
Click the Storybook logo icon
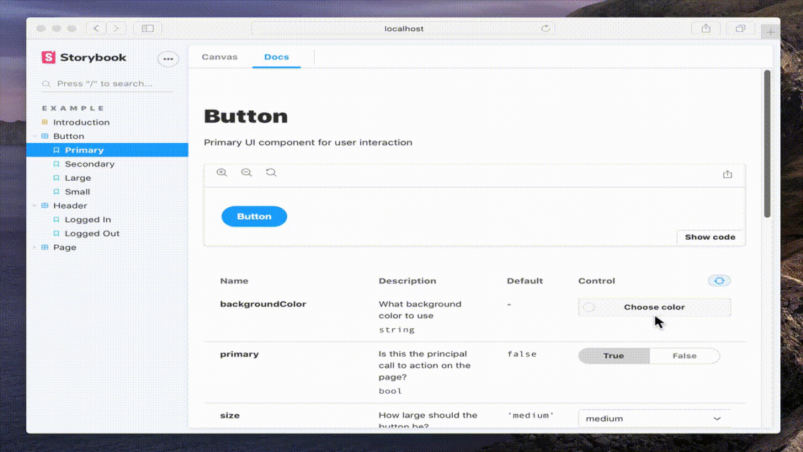[48, 57]
